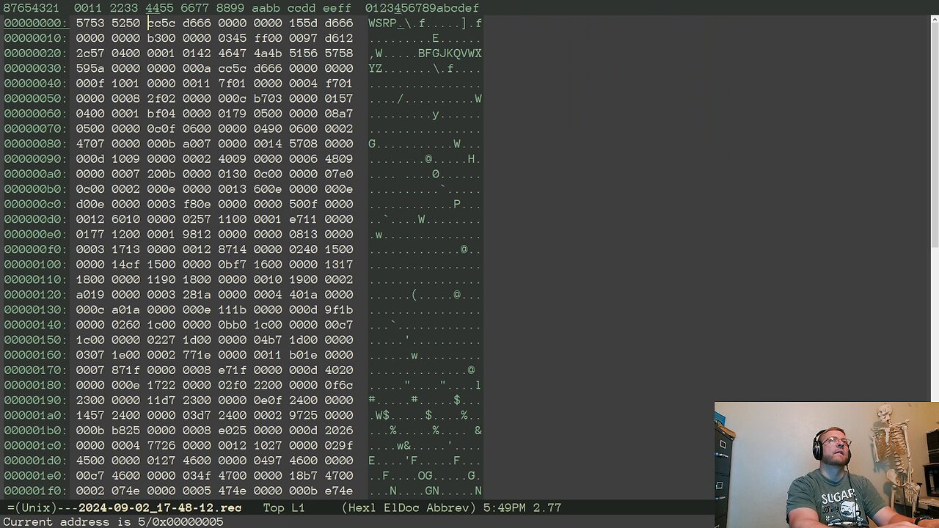Click address label 00000090:
This screenshot has width=939, height=528.
[x=35, y=159]
